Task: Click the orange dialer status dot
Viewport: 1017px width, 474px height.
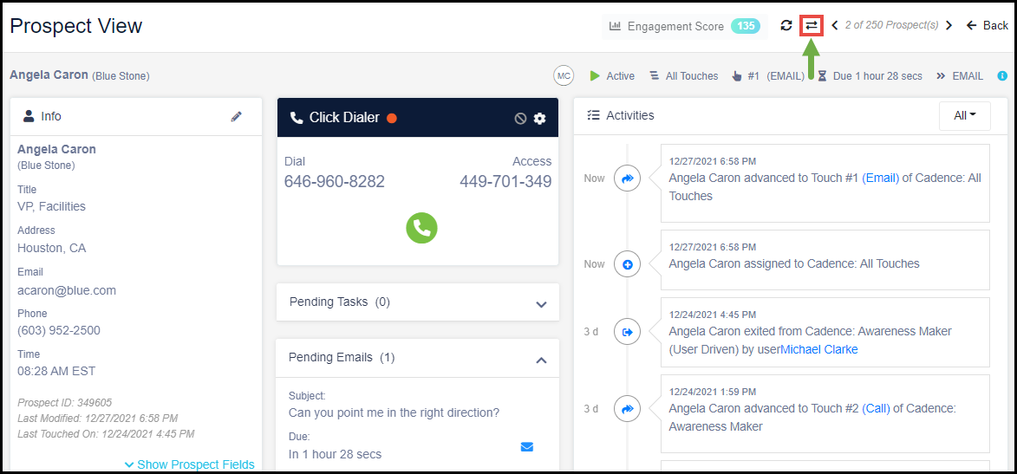Action: coord(392,118)
